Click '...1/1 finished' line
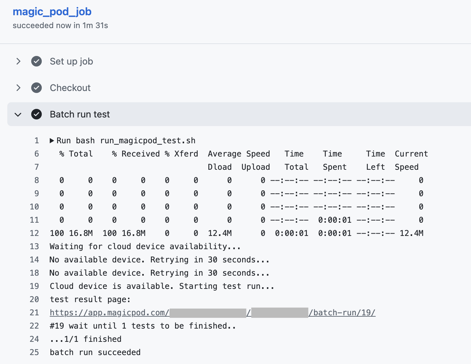The height and width of the screenshot is (364, 471). (x=86, y=339)
